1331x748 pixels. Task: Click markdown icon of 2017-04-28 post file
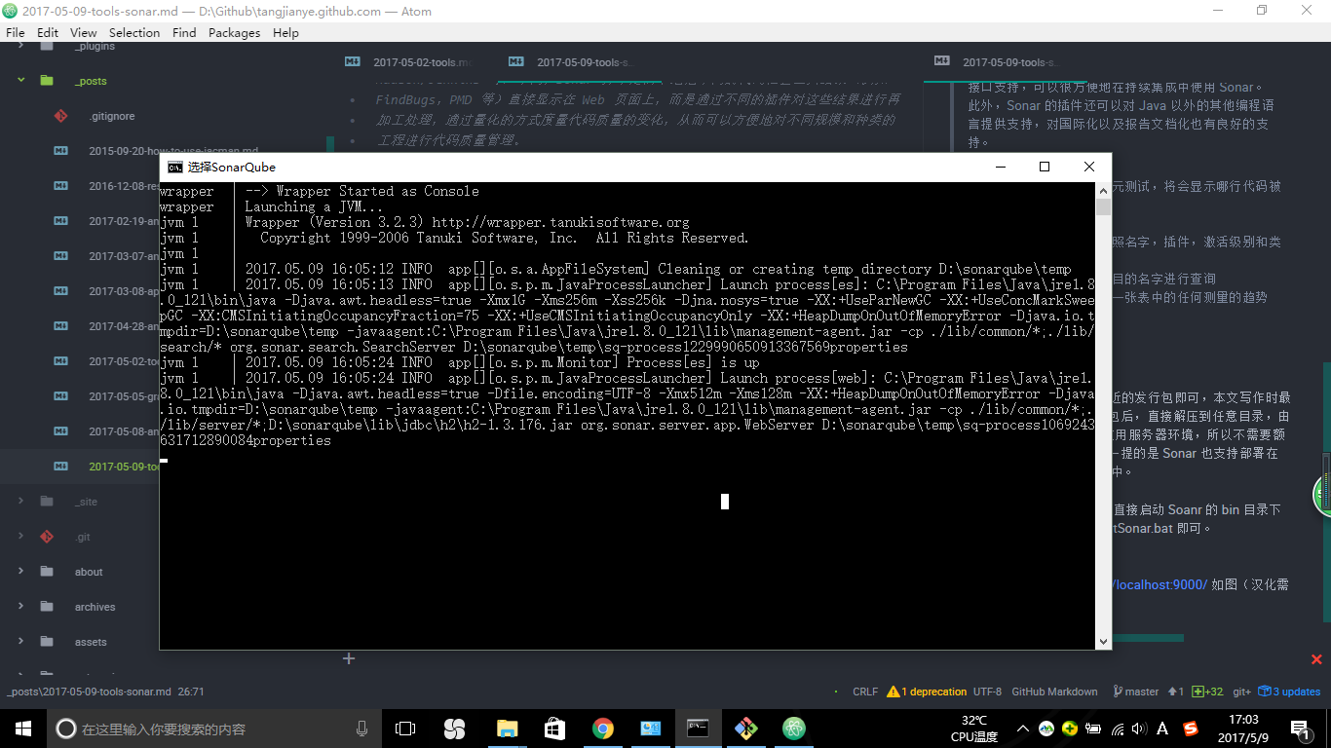pos(60,326)
